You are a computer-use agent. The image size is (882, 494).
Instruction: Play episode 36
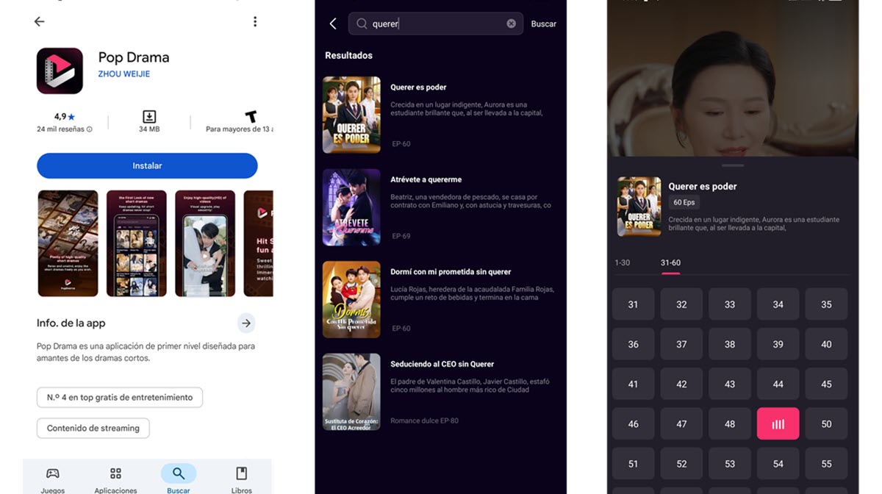coord(634,344)
